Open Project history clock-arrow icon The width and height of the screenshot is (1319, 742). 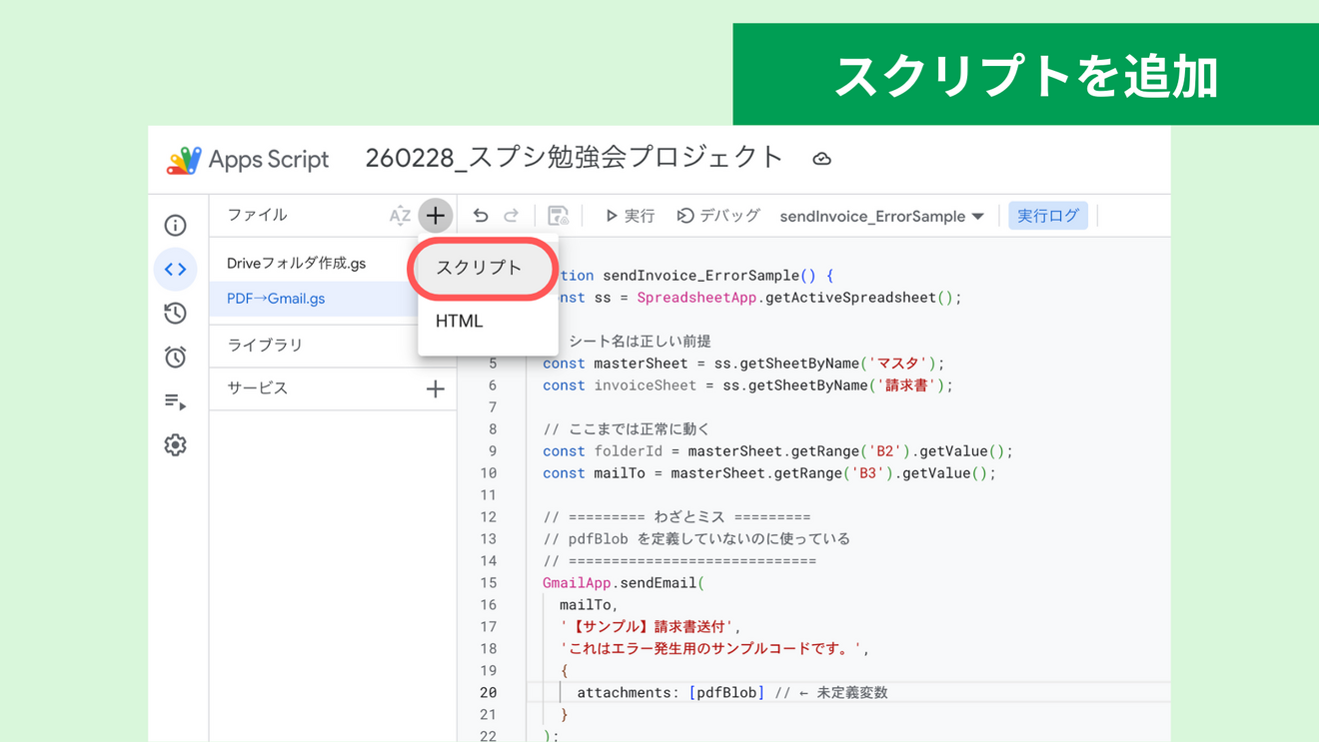175,313
